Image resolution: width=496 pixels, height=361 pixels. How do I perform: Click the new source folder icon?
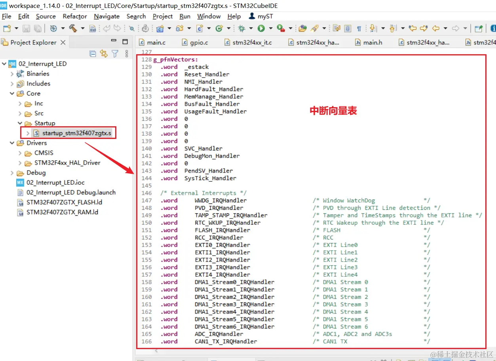pyautogui.click(x=180, y=28)
